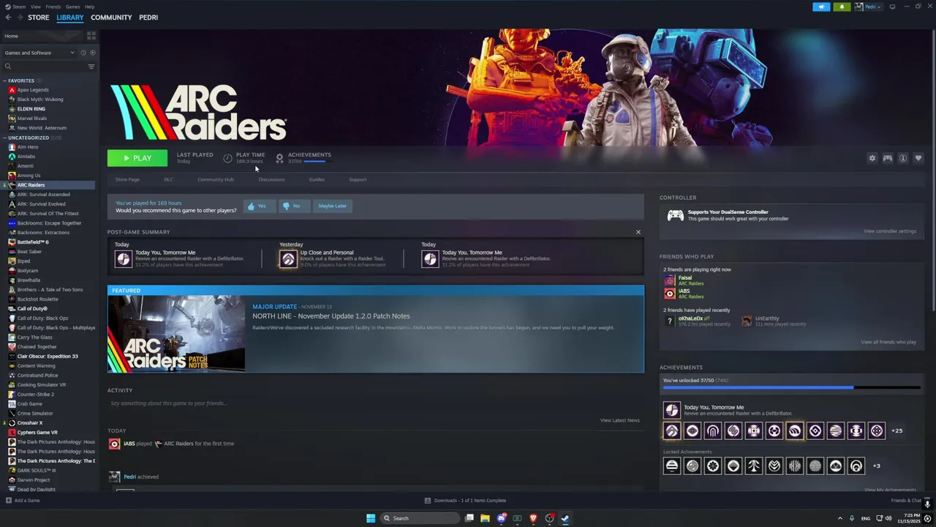Open the Pedri profile tab

click(148, 18)
